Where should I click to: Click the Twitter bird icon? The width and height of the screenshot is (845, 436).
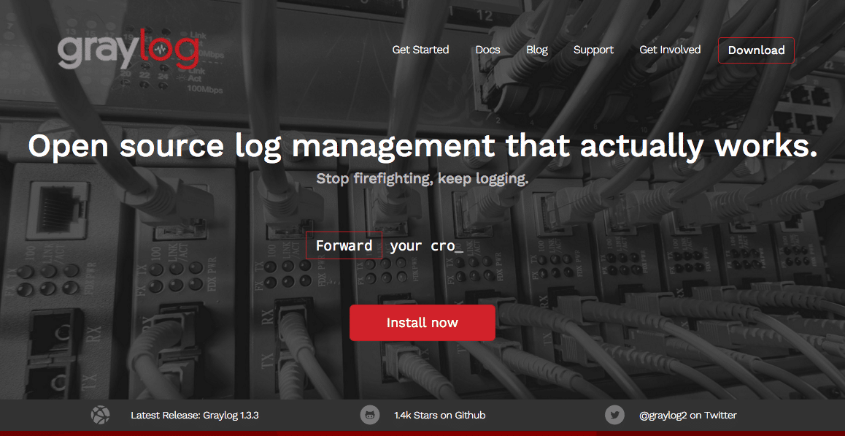point(614,415)
